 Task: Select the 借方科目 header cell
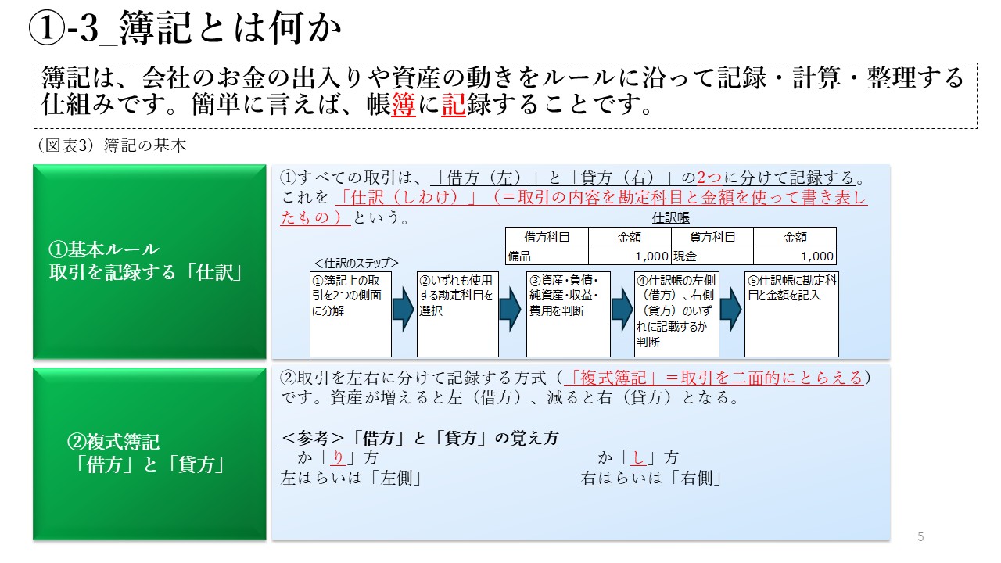pyautogui.click(x=546, y=237)
